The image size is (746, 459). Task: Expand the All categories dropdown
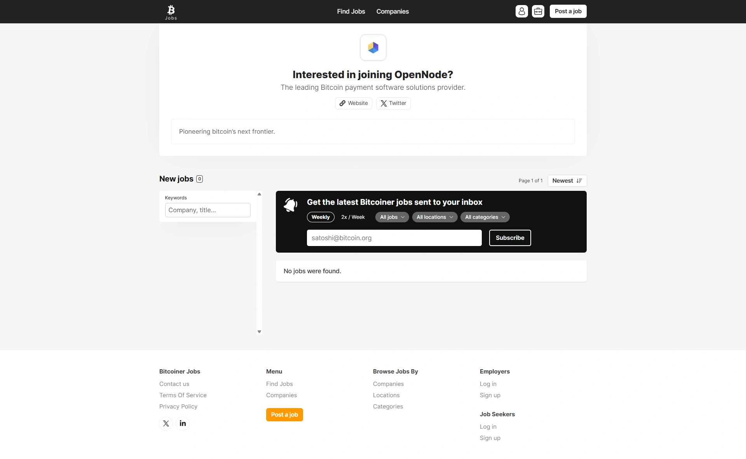point(485,217)
